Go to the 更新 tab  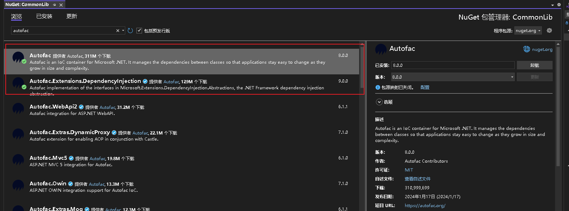pyautogui.click(x=72, y=16)
